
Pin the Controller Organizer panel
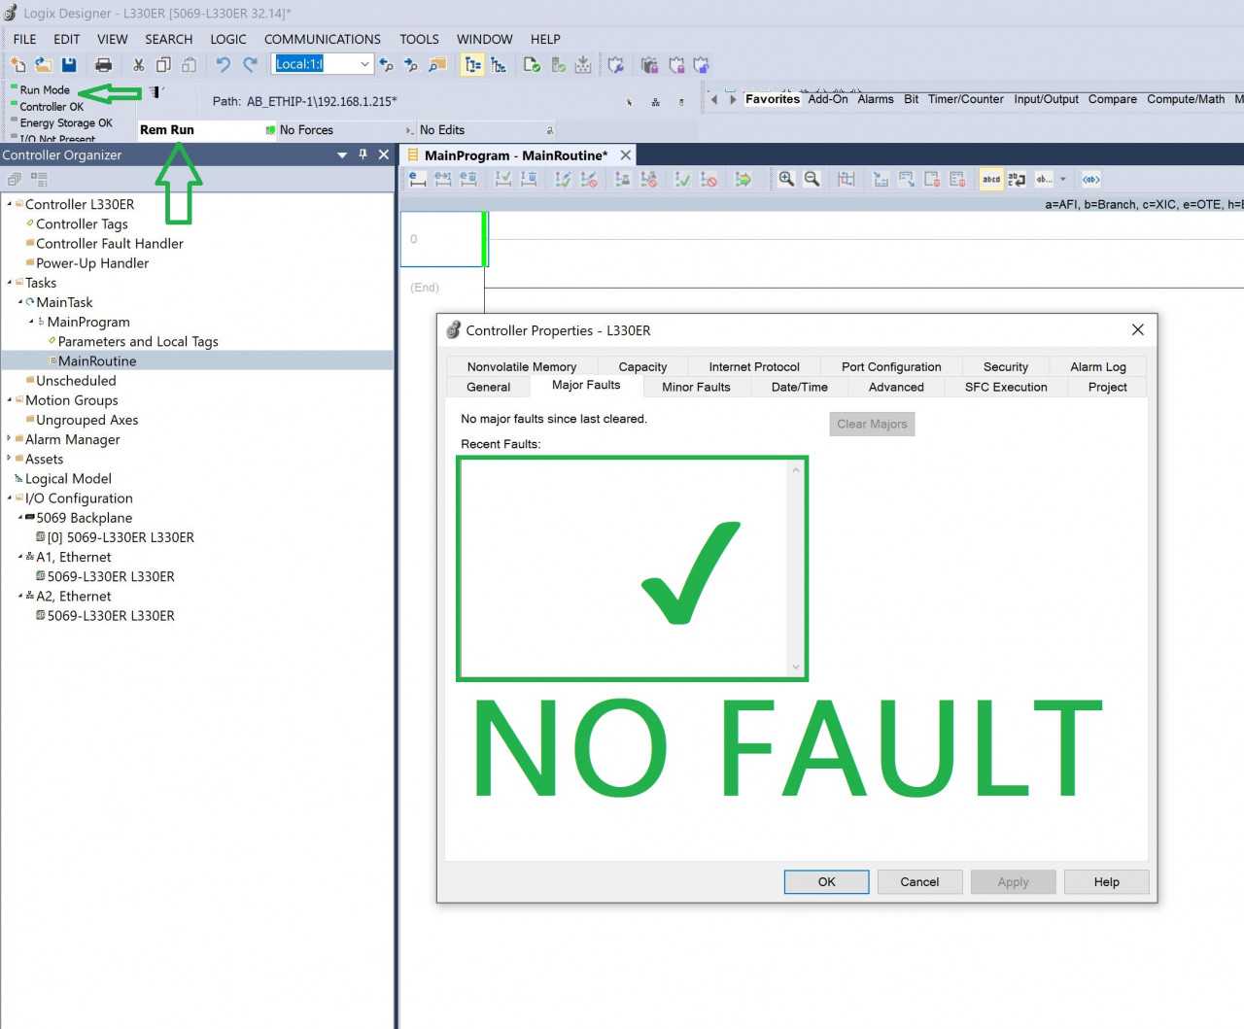click(x=363, y=154)
